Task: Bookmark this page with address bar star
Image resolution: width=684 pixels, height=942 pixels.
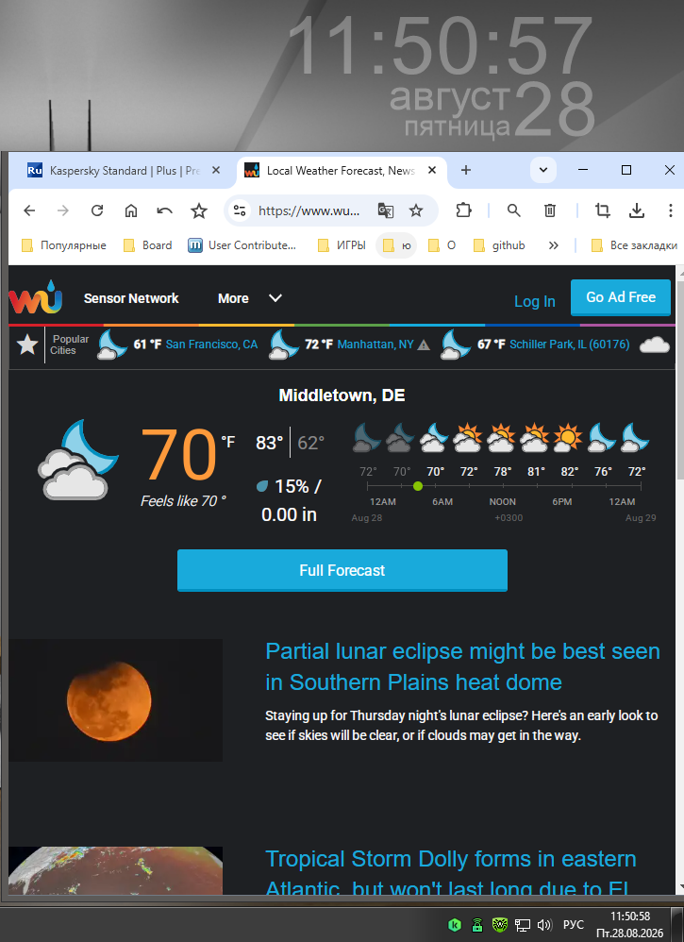Action: [x=415, y=210]
